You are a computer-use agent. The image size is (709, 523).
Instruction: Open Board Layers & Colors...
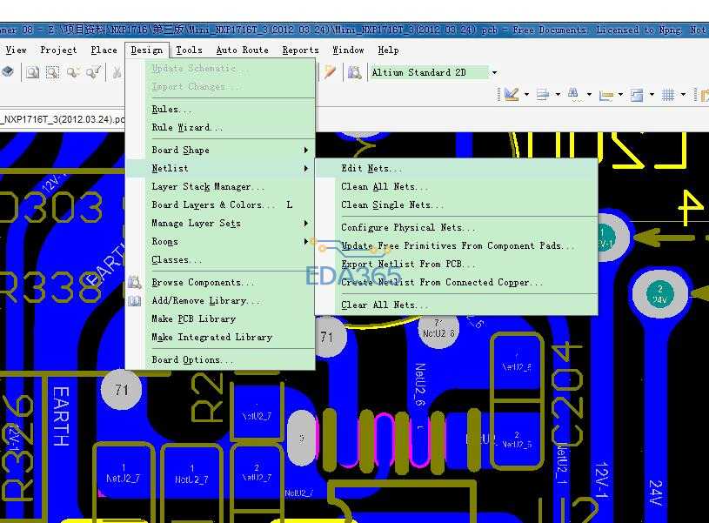point(221,205)
